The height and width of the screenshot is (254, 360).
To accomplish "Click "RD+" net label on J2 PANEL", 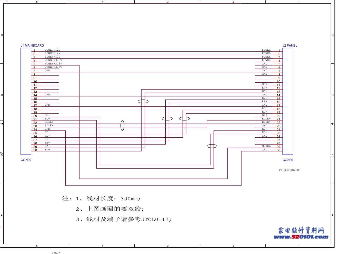I will (264, 132).
